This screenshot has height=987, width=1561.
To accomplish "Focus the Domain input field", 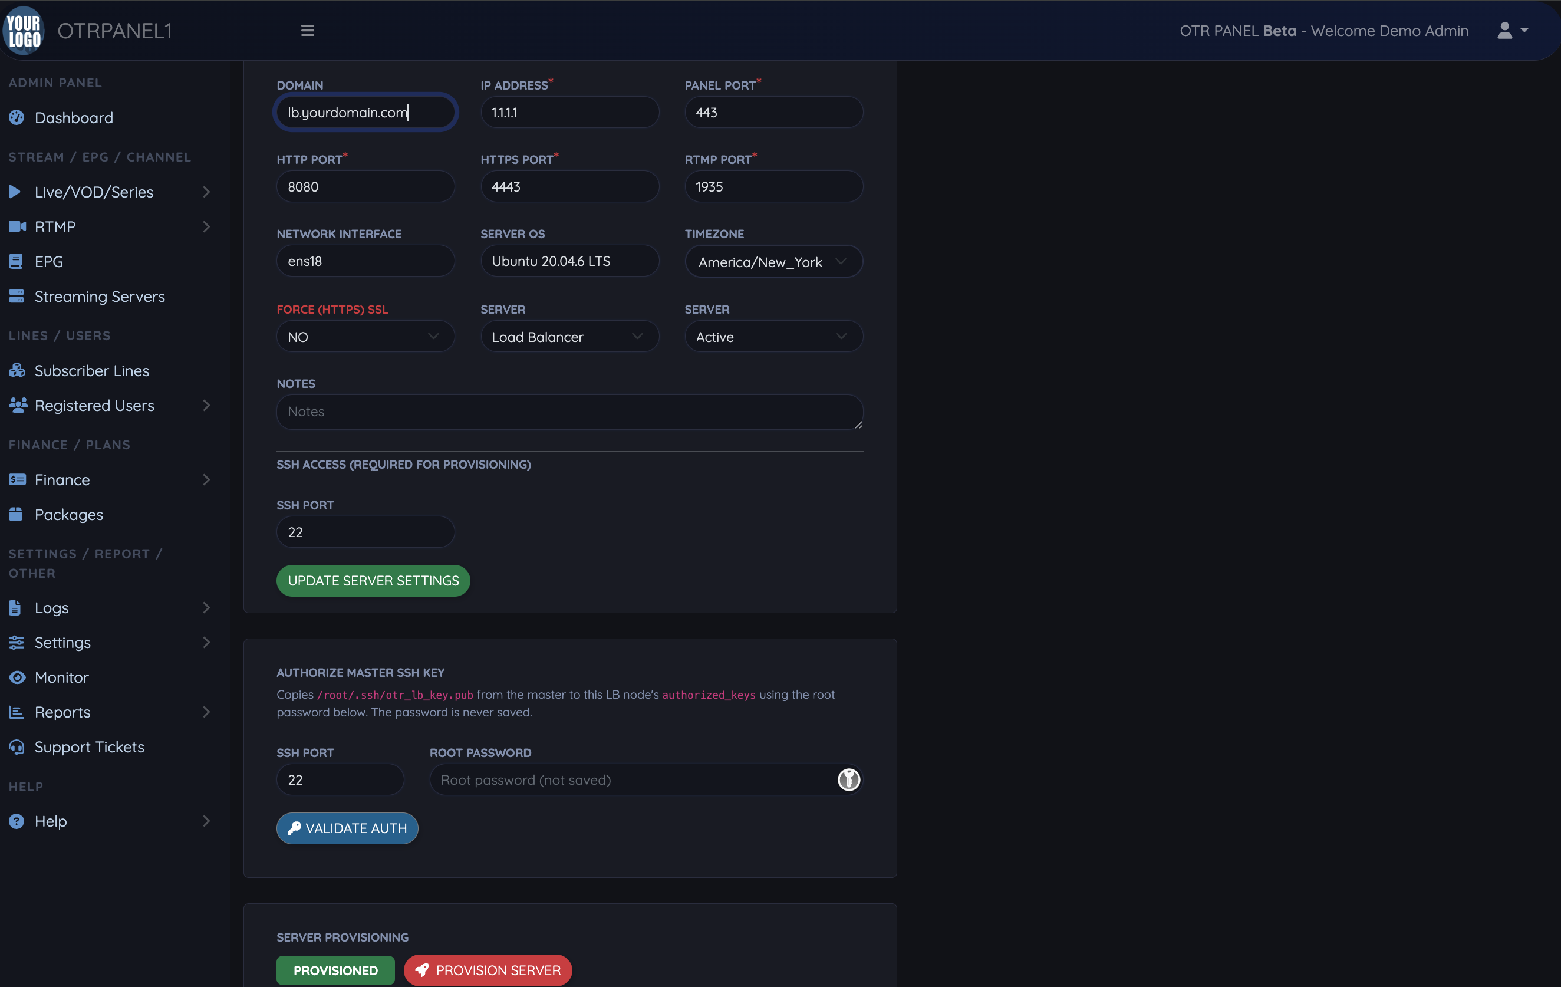I will coord(365,112).
